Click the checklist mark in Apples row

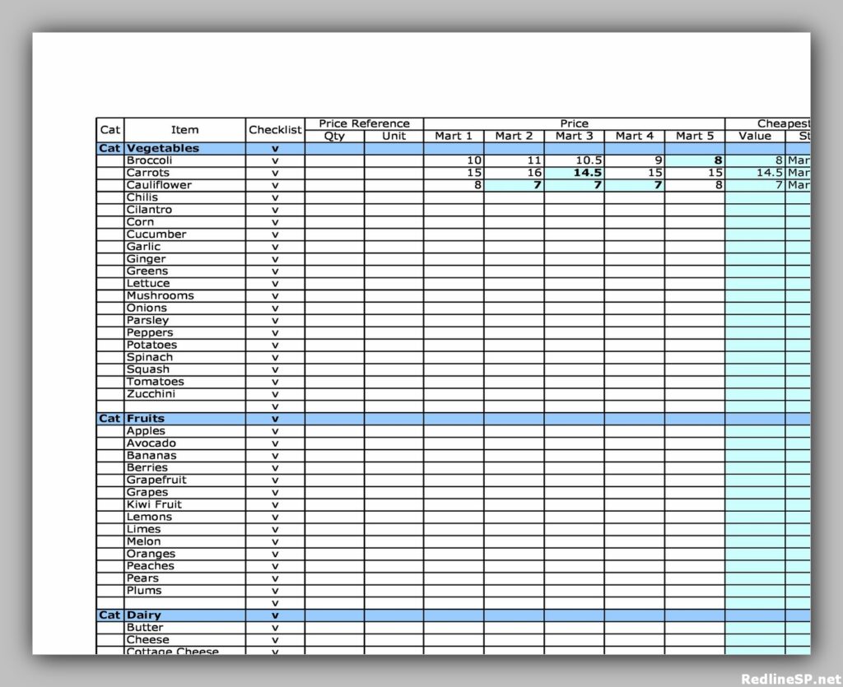275,431
